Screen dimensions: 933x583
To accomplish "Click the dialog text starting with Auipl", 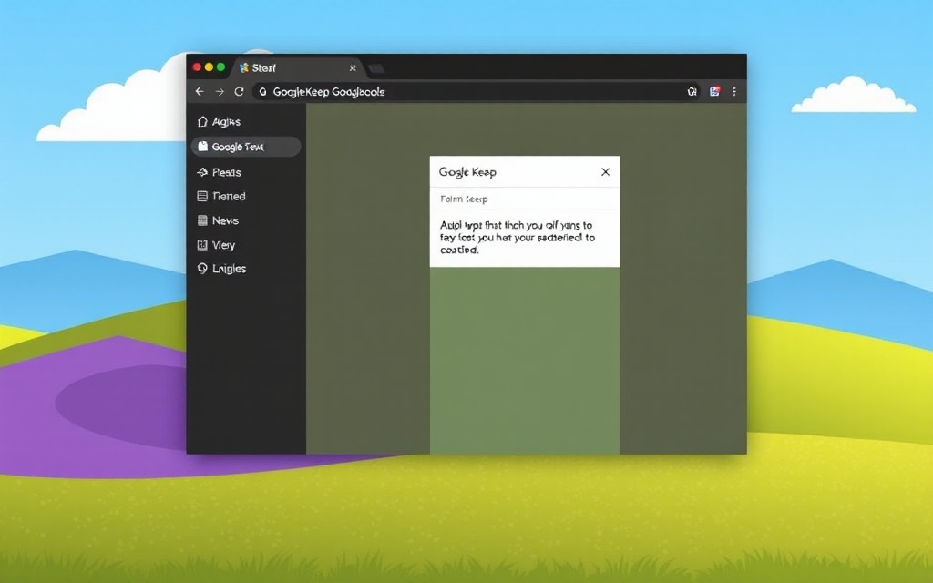I will tap(518, 238).
